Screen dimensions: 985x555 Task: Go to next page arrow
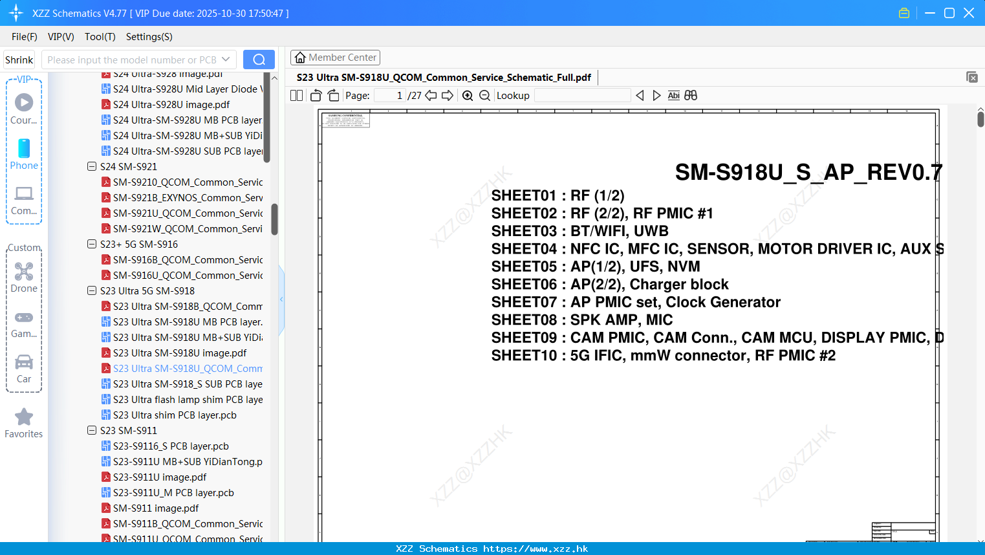click(x=448, y=96)
